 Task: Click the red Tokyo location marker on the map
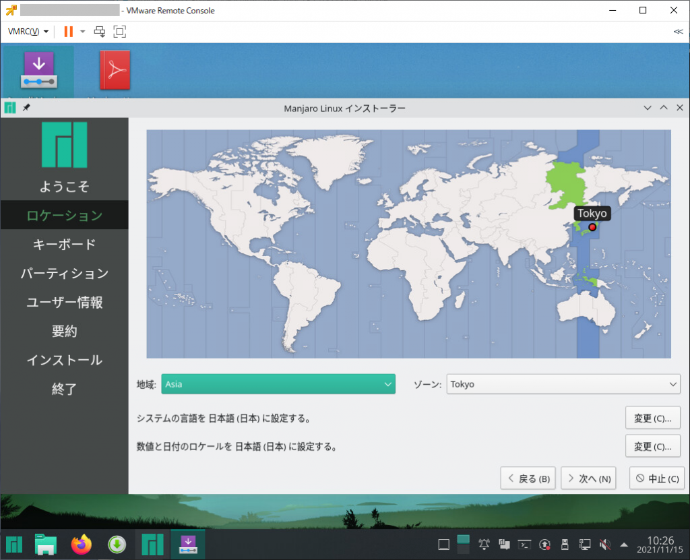tap(592, 227)
